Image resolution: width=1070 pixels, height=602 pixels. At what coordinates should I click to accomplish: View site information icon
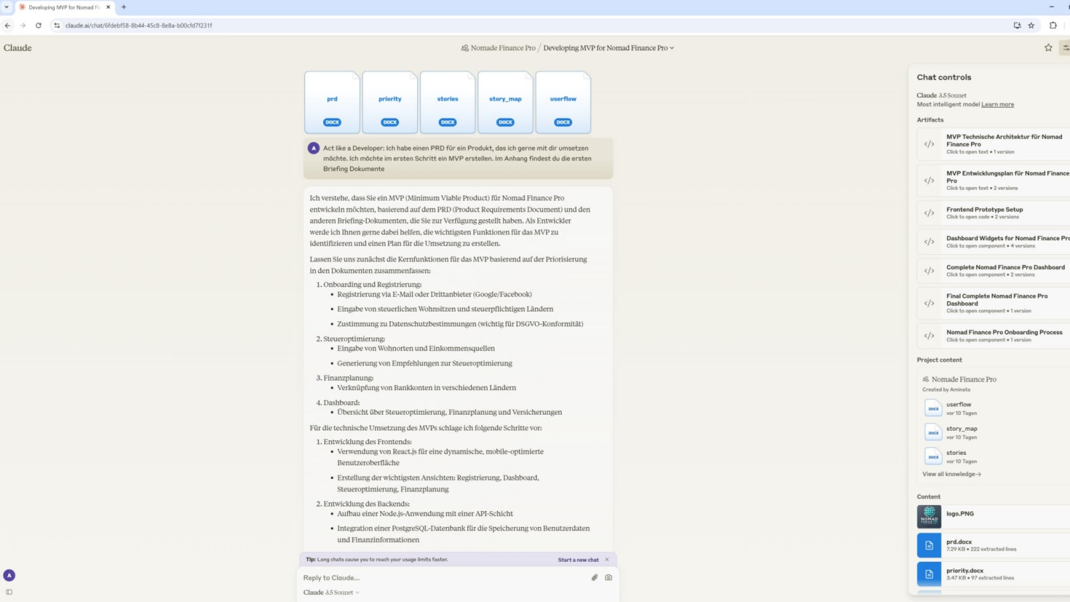57,25
